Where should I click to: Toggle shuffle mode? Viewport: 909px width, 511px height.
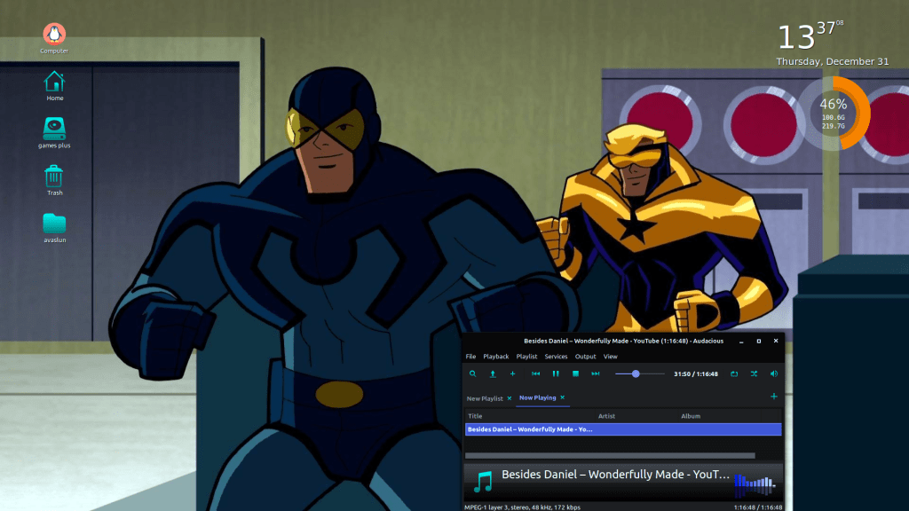(754, 374)
